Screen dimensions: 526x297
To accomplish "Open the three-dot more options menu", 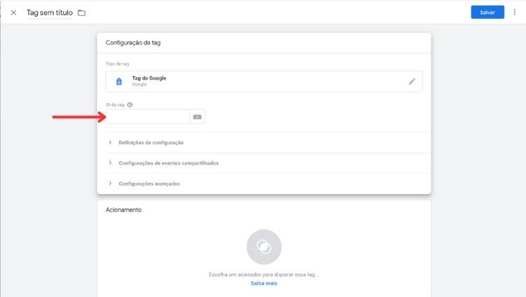I will [515, 13].
